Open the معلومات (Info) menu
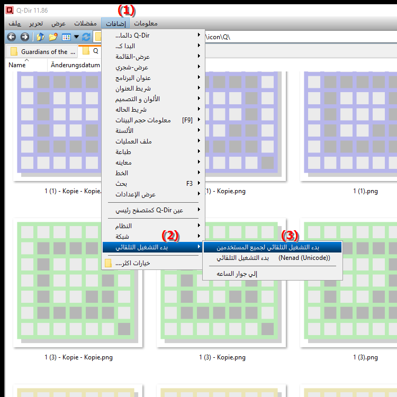This screenshot has width=397, height=397. [x=146, y=23]
